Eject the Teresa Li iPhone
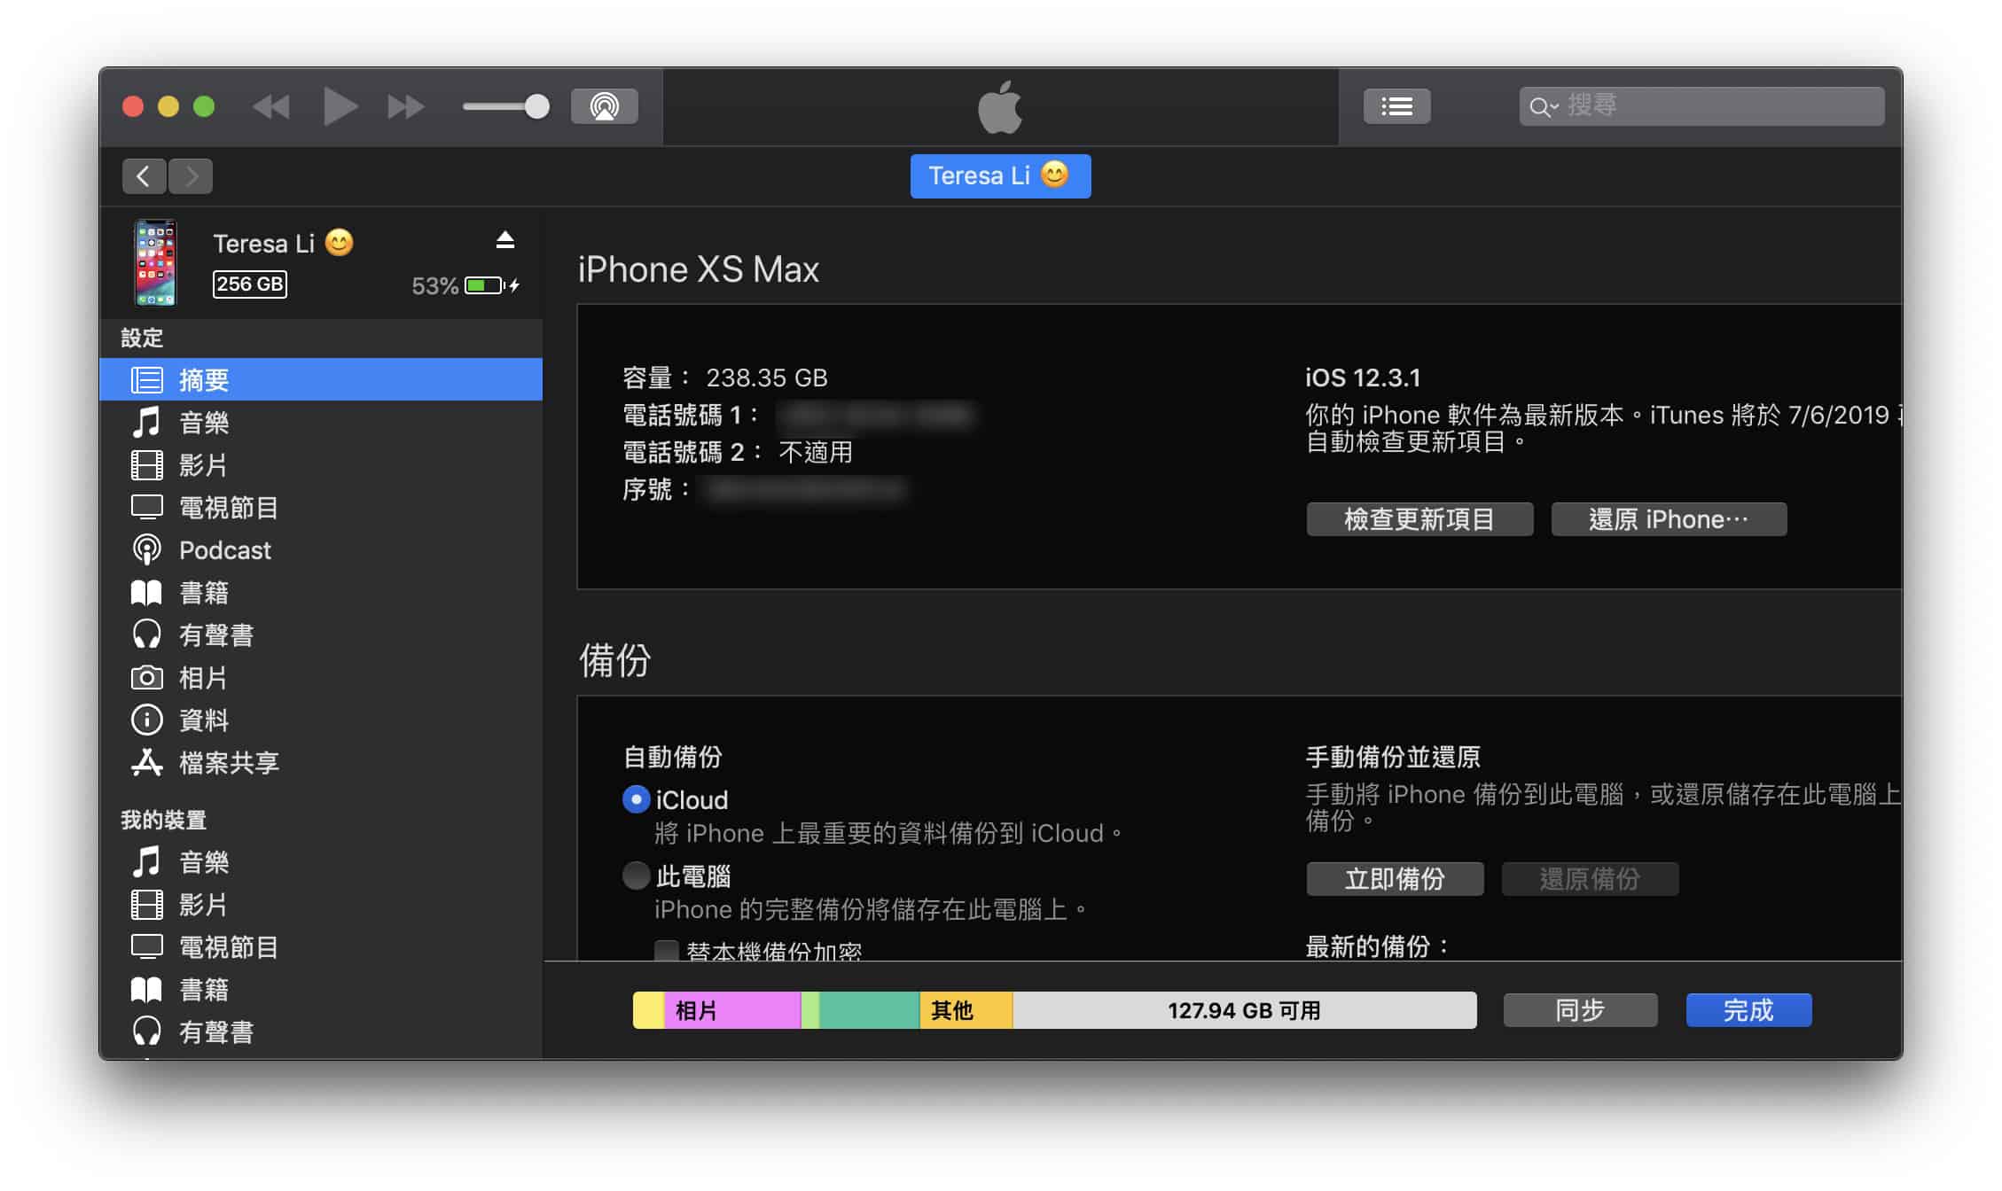 pyautogui.click(x=505, y=239)
